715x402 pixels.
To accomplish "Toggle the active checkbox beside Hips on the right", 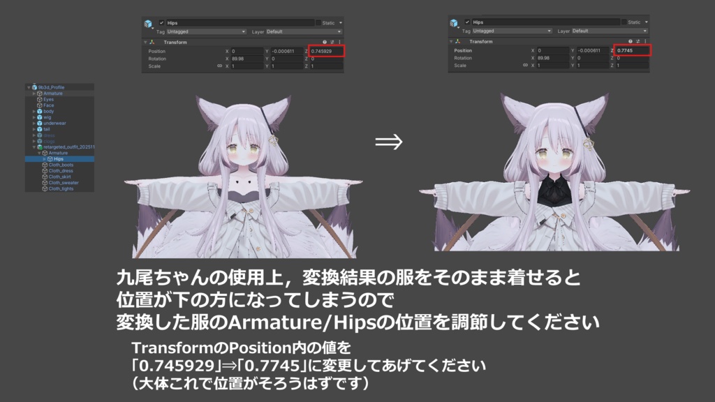I will (x=467, y=22).
